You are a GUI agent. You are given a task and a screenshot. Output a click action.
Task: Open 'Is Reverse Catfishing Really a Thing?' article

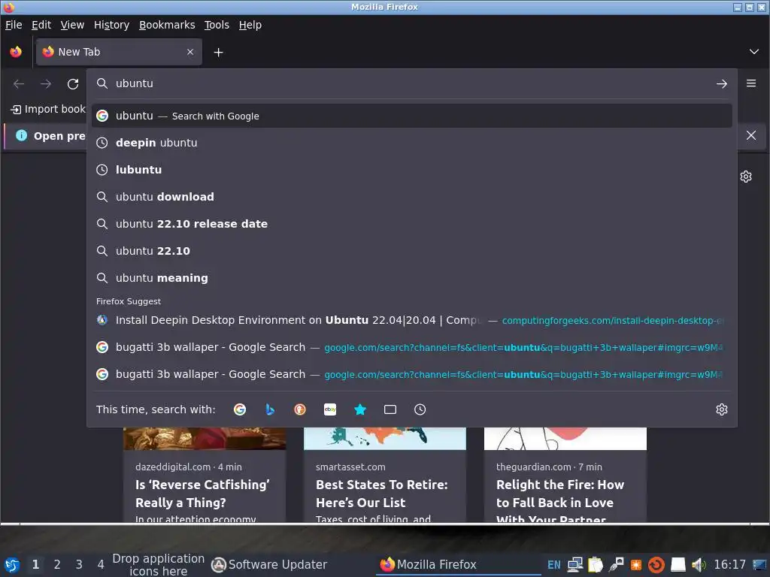click(x=202, y=494)
